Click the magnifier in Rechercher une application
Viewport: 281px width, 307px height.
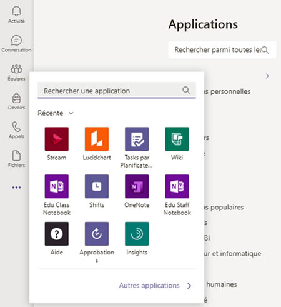coord(186,90)
